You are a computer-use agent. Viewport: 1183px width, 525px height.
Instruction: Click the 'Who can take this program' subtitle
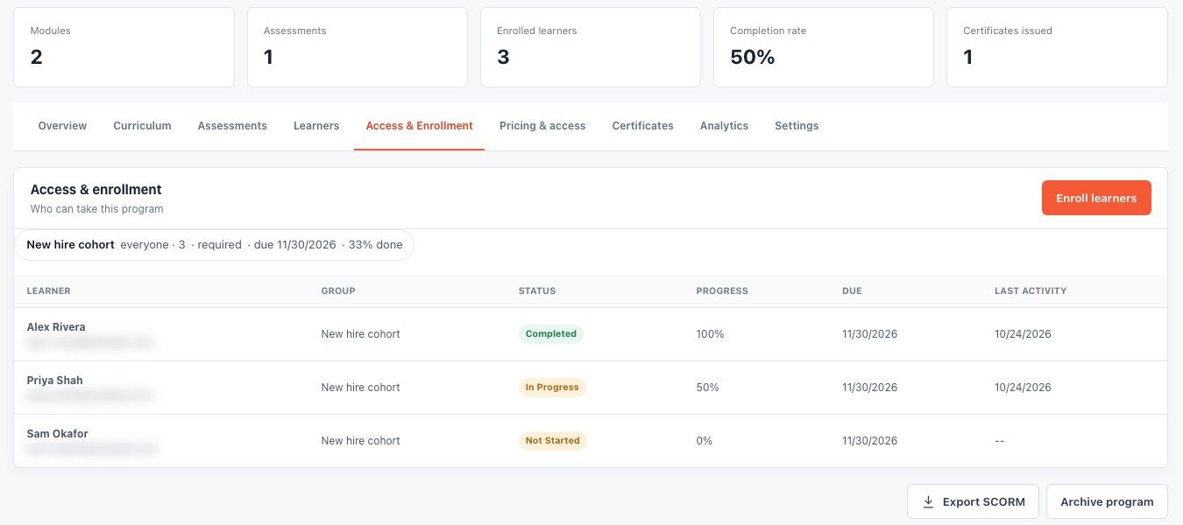coord(97,209)
